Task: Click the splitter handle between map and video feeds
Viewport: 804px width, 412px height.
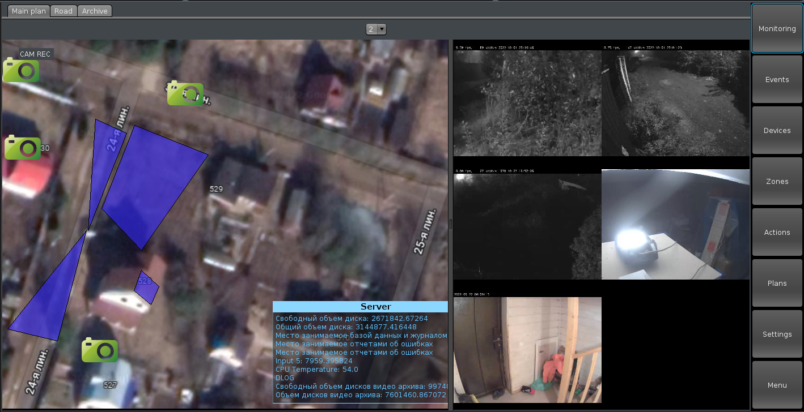Action: (451, 224)
